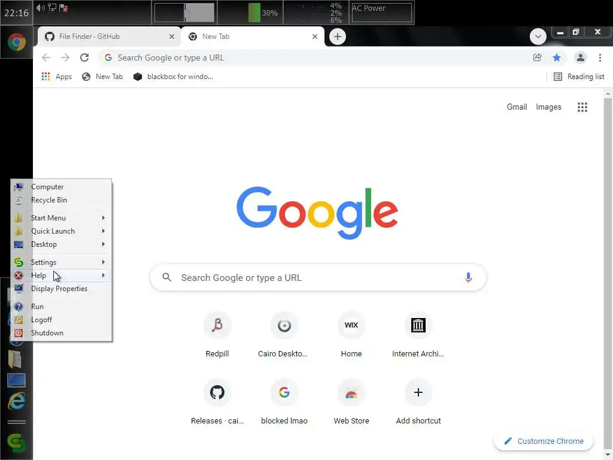Open a new browser tab with the plus button

pos(338,37)
